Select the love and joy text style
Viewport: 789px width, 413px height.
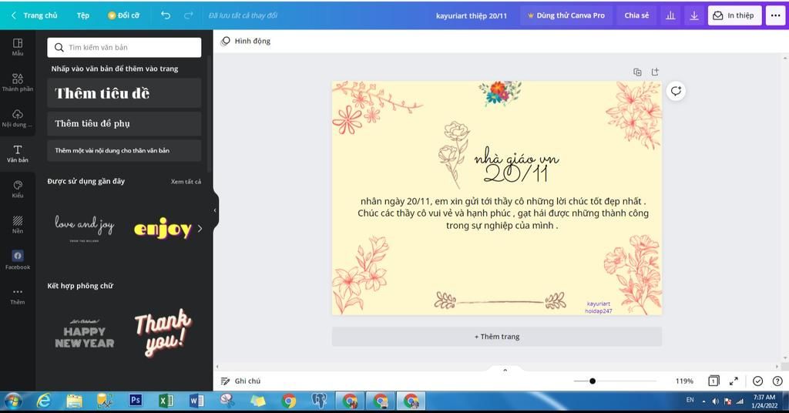(85, 228)
